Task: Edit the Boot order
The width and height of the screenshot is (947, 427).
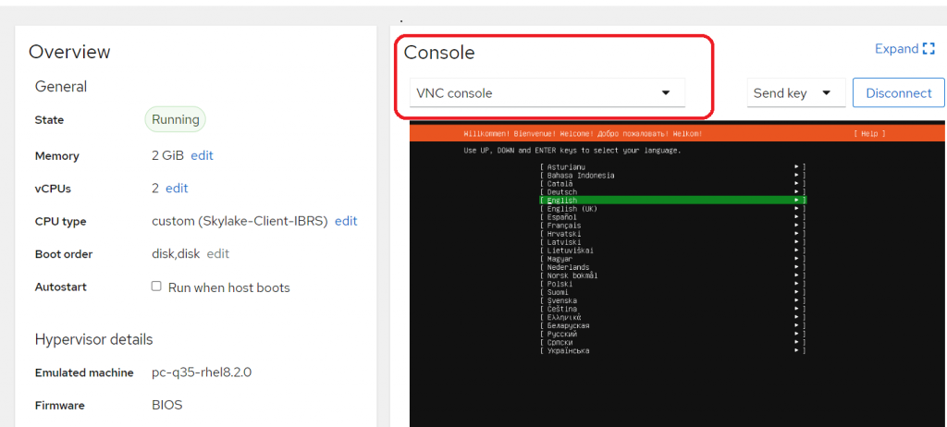Action: [x=217, y=253]
